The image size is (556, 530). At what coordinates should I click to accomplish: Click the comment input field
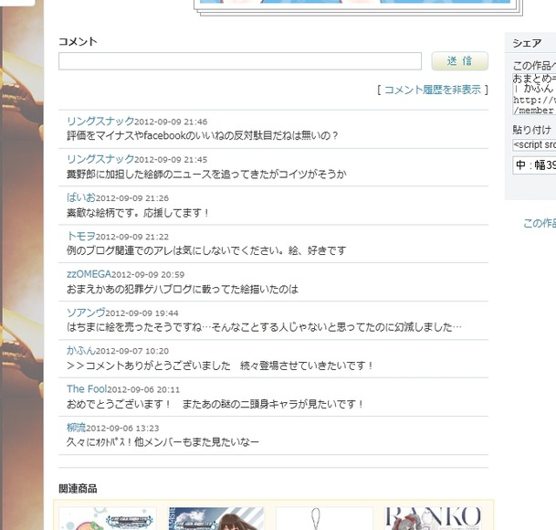pyautogui.click(x=240, y=61)
